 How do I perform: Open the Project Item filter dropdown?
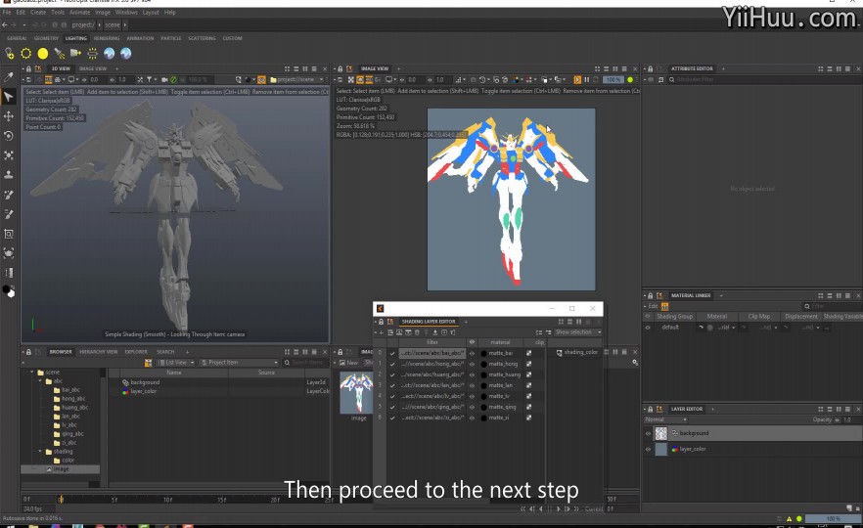pos(239,363)
